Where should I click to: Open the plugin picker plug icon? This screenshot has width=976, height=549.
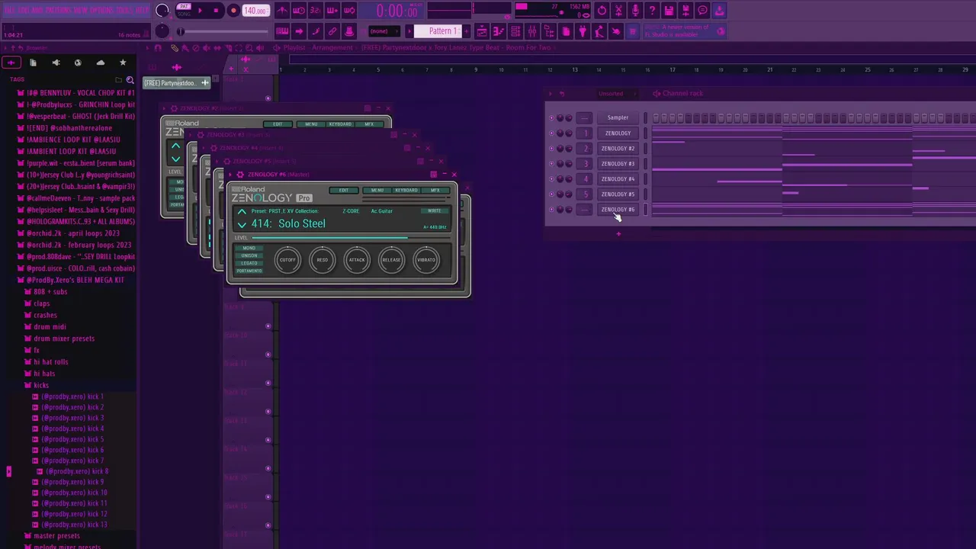(x=583, y=31)
